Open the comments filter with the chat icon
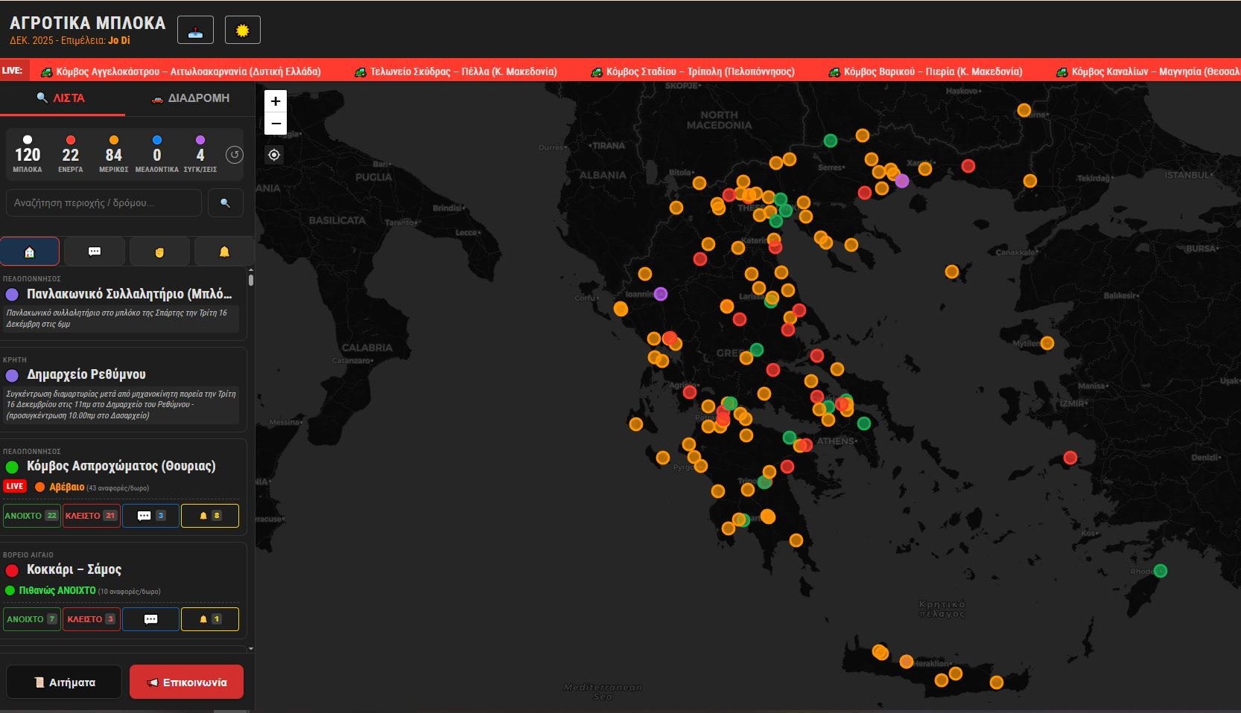The width and height of the screenshot is (1241, 713). click(95, 252)
